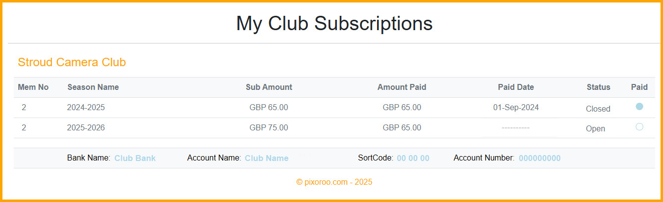The width and height of the screenshot is (663, 202).
Task: Click the Paid Date column header
Action: (516, 87)
